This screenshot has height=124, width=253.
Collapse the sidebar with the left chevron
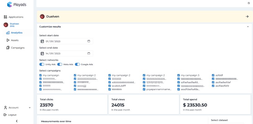click(x=17, y=121)
